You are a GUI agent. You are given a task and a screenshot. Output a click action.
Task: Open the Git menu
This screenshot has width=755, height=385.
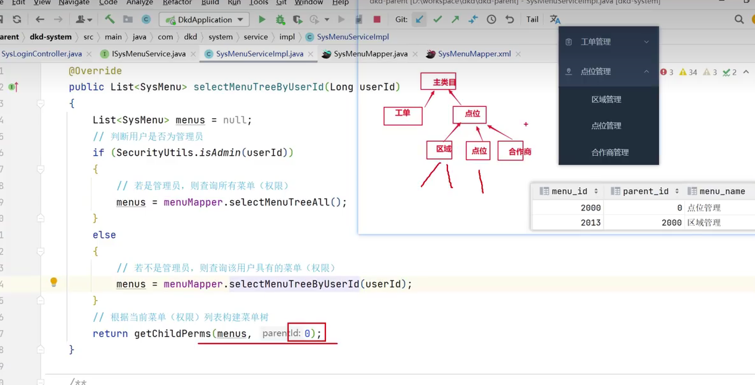click(x=281, y=3)
